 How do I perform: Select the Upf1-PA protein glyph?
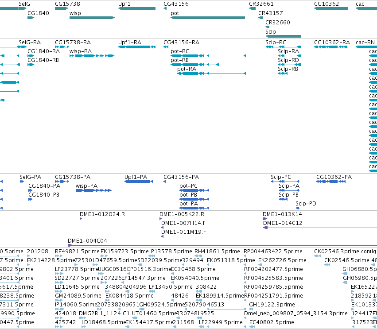click(139, 182)
